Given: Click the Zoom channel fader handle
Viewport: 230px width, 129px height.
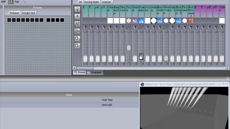Looking at the screenshot, I should pyautogui.click(x=135, y=59).
